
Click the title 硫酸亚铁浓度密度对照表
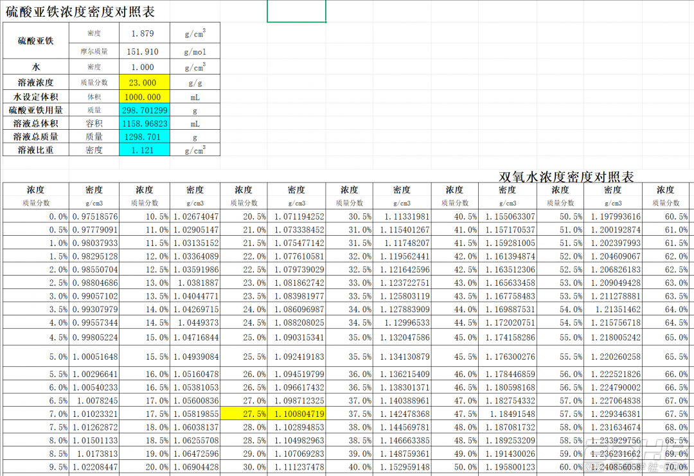point(80,12)
